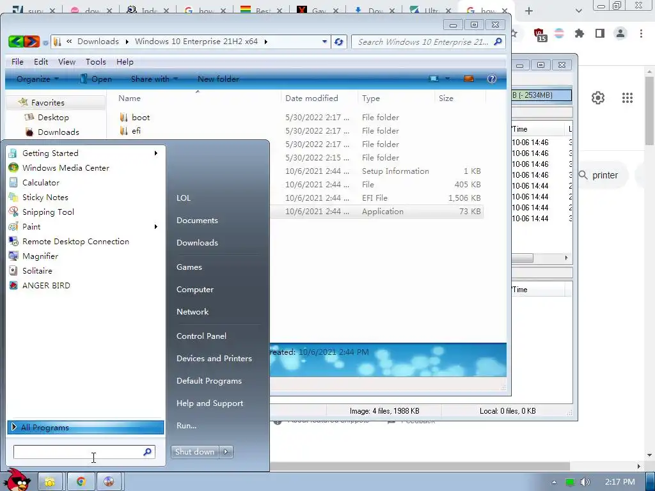Open the Edit menu
This screenshot has height=491, width=655.
41,62
